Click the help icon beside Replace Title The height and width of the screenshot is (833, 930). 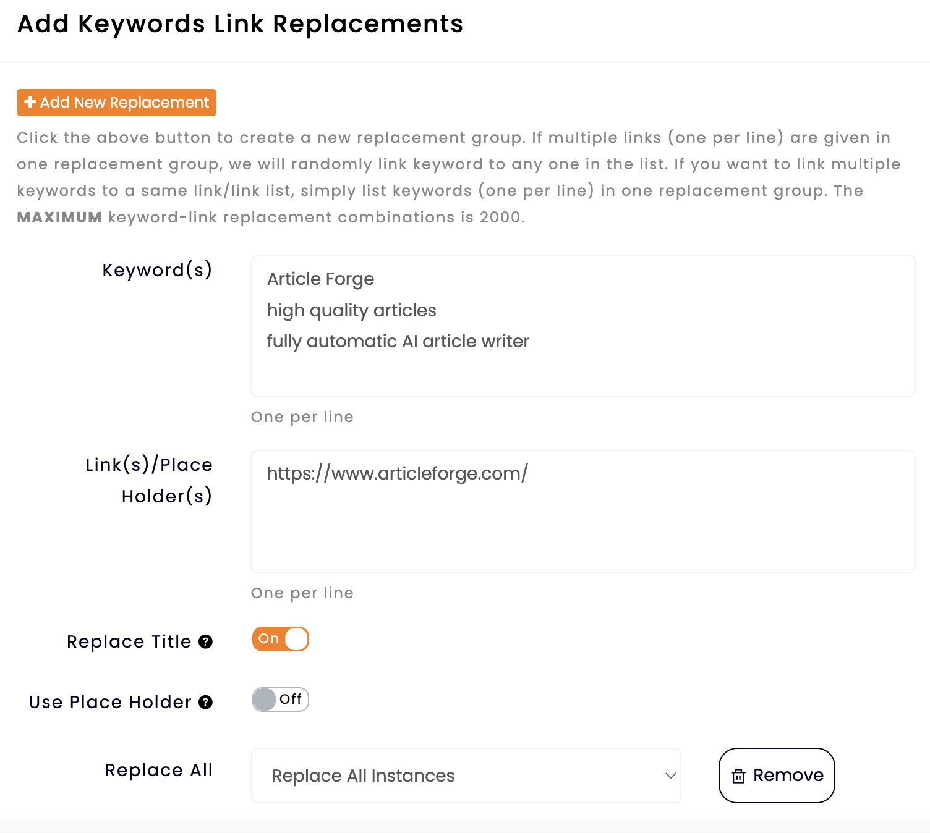(x=205, y=642)
